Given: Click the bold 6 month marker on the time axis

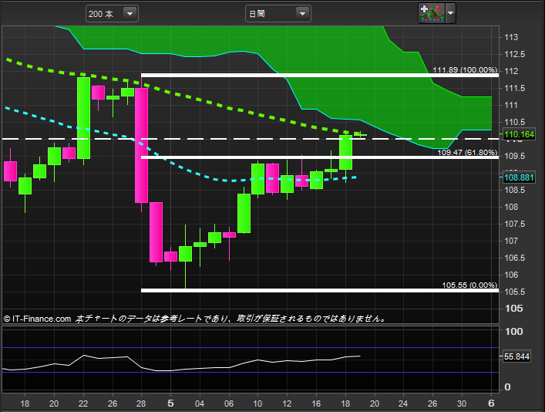Looking at the screenshot, I should point(491,404).
